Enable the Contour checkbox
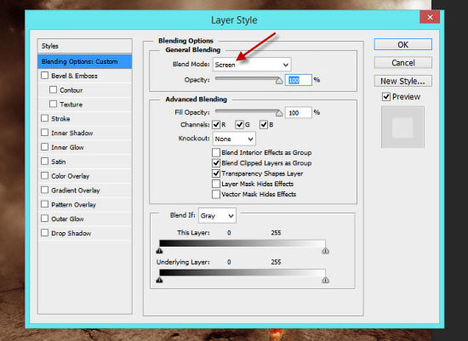 coord(53,89)
